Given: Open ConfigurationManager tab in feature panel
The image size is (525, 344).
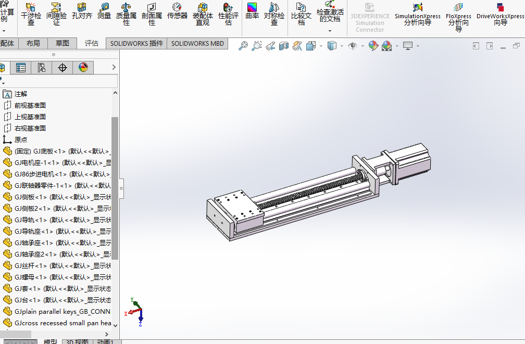Looking at the screenshot, I should pyautogui.click(x=41, y=68).
